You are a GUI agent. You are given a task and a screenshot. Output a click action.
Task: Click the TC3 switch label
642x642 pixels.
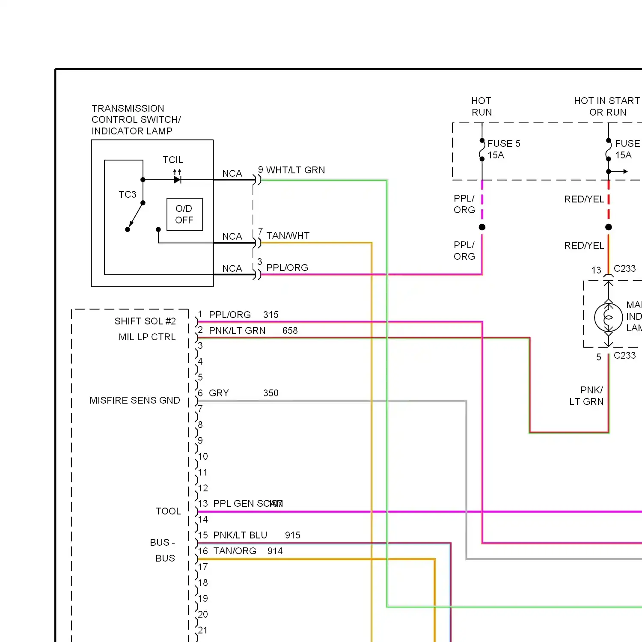(x=128, y=194)
